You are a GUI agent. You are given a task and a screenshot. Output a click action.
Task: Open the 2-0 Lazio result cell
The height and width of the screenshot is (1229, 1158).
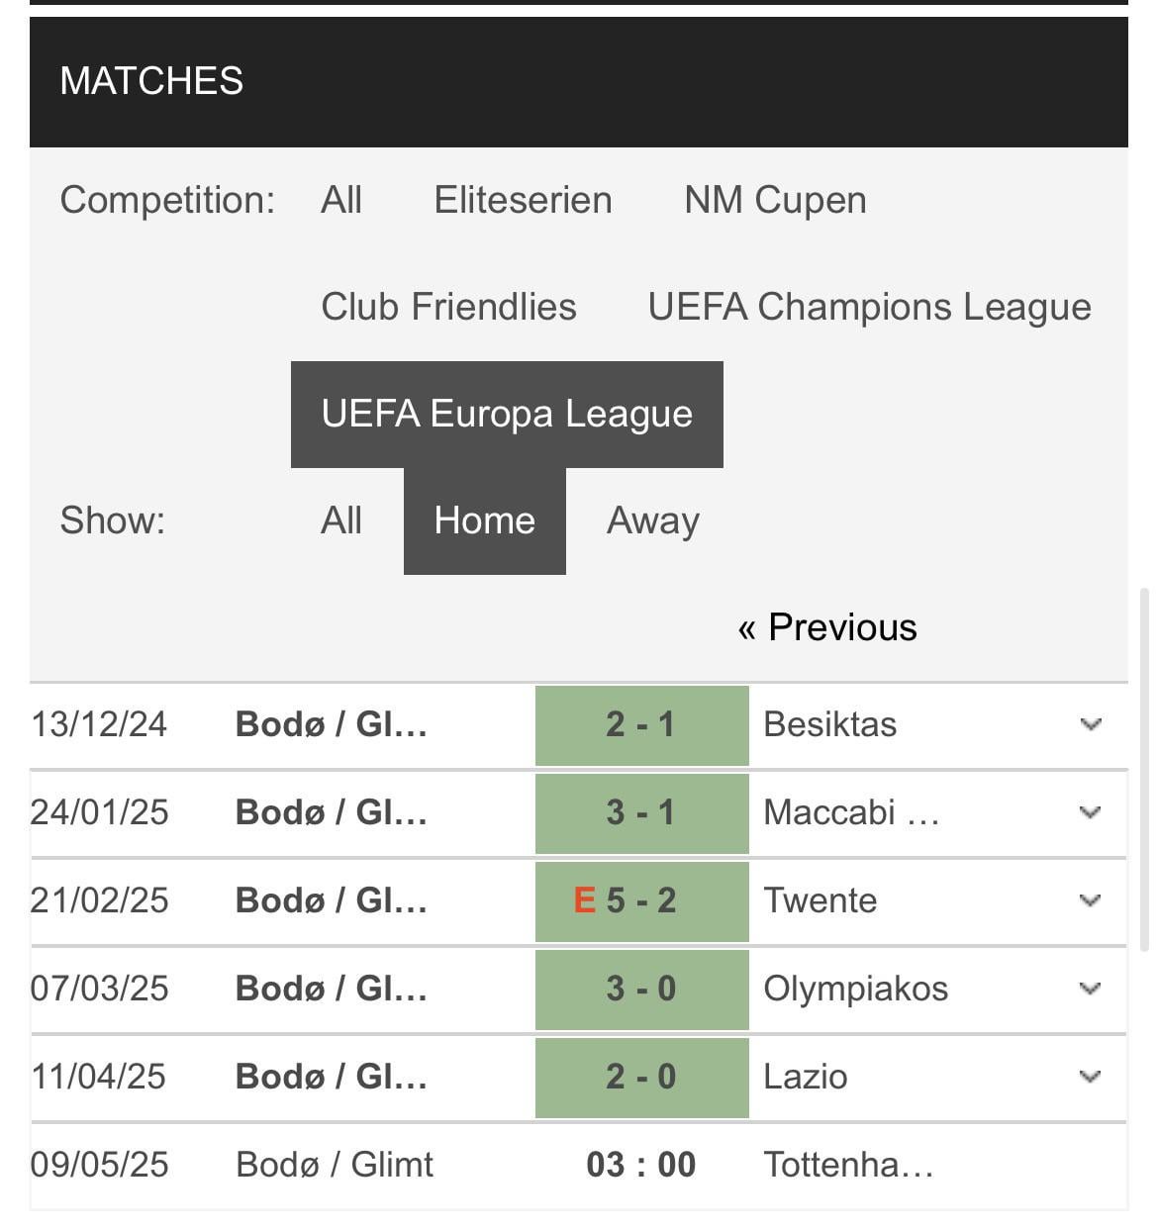(x=641, y=1077)
